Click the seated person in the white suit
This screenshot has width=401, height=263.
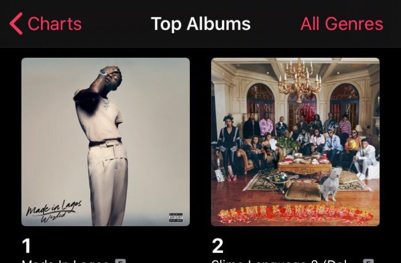(364, 159)
